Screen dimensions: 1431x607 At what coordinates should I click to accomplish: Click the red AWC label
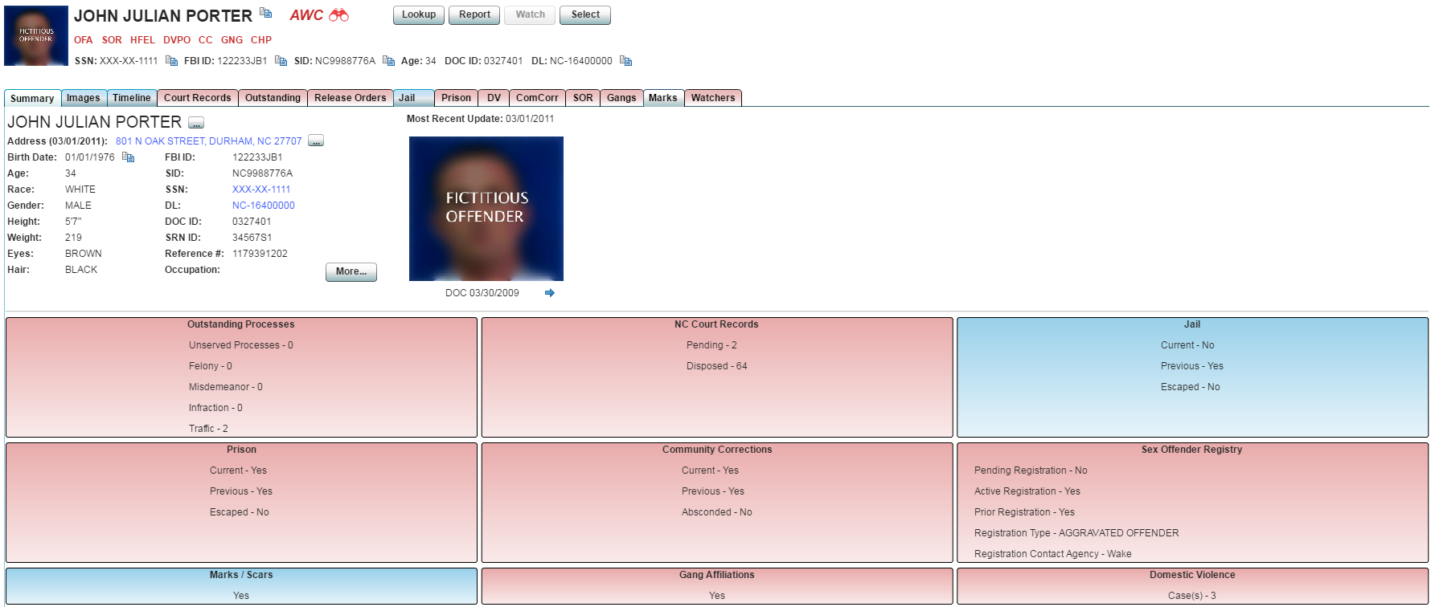click(306, 15)
